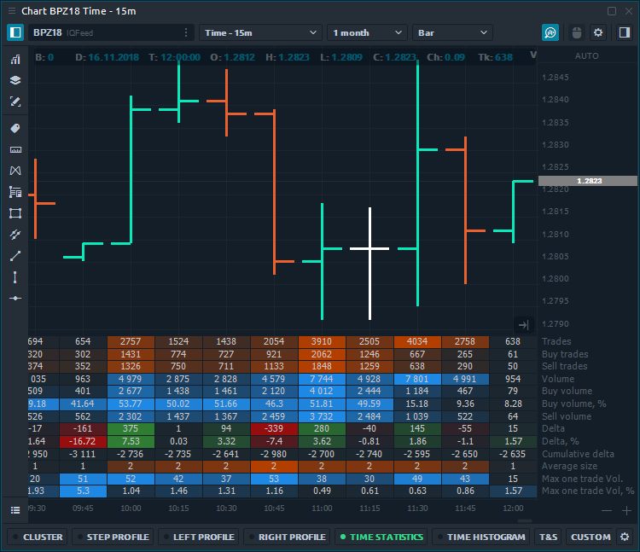Click the scroll-to-latest-bar arrow icon
This screenshot has height=552, width=640.
point(524,324)
